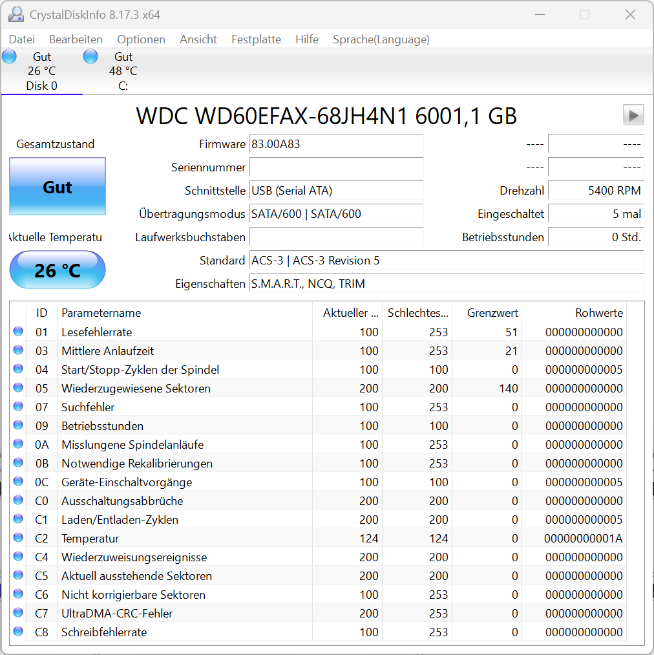
Task: Open the Festplatte menu
Action: [256, 39]
